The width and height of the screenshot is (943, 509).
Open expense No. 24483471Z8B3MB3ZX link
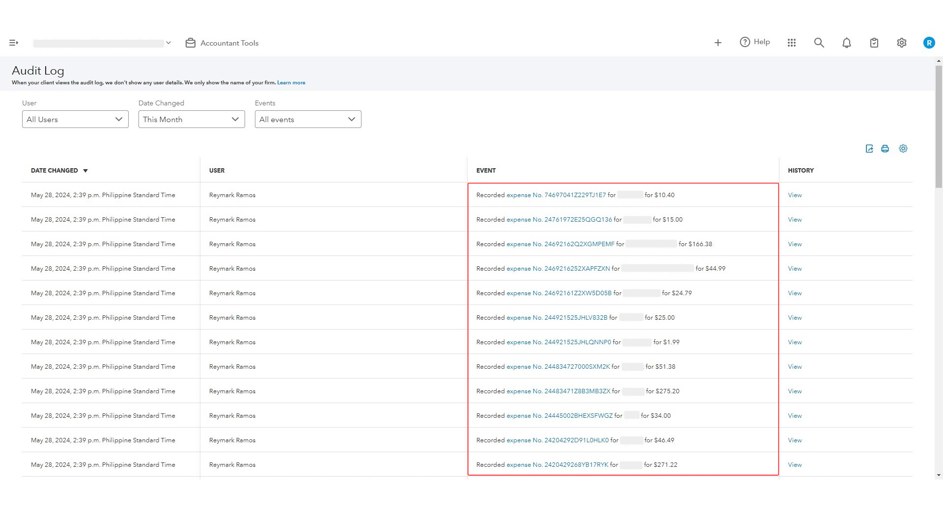click(x=558, y=391)
